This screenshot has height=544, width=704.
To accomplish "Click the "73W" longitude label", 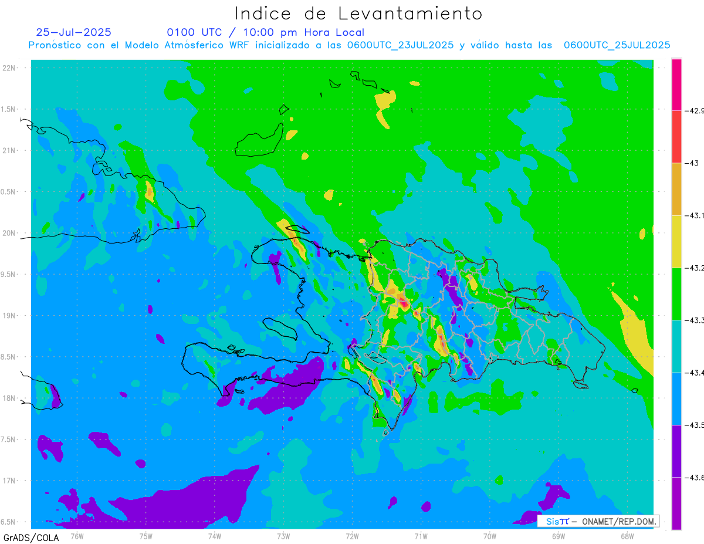I will 283,536.
